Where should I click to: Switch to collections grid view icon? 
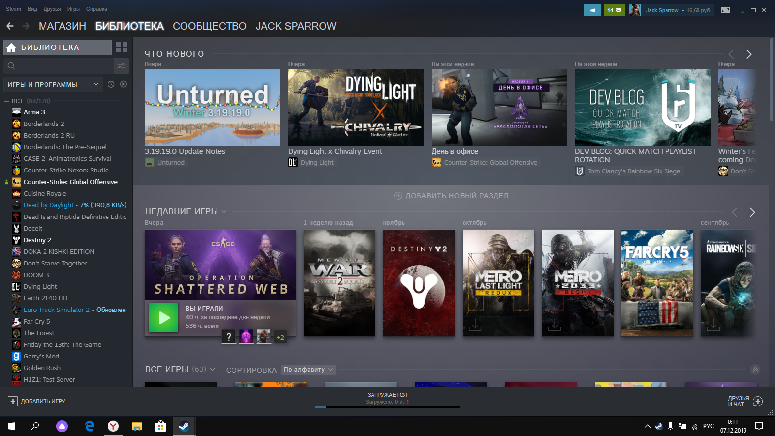tap(122, 47)
